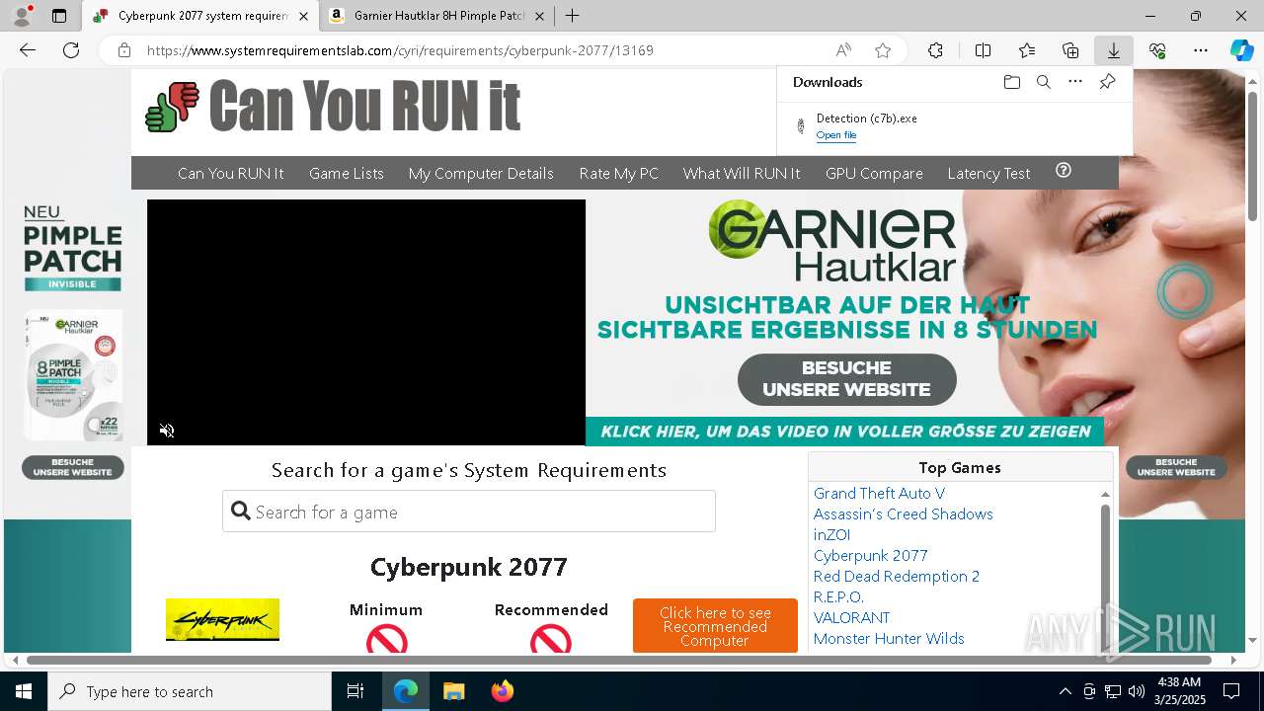The height and width of the screenshot is (711, 1264).
Task: Click the browser back arrow
Action: click(28, 50)
